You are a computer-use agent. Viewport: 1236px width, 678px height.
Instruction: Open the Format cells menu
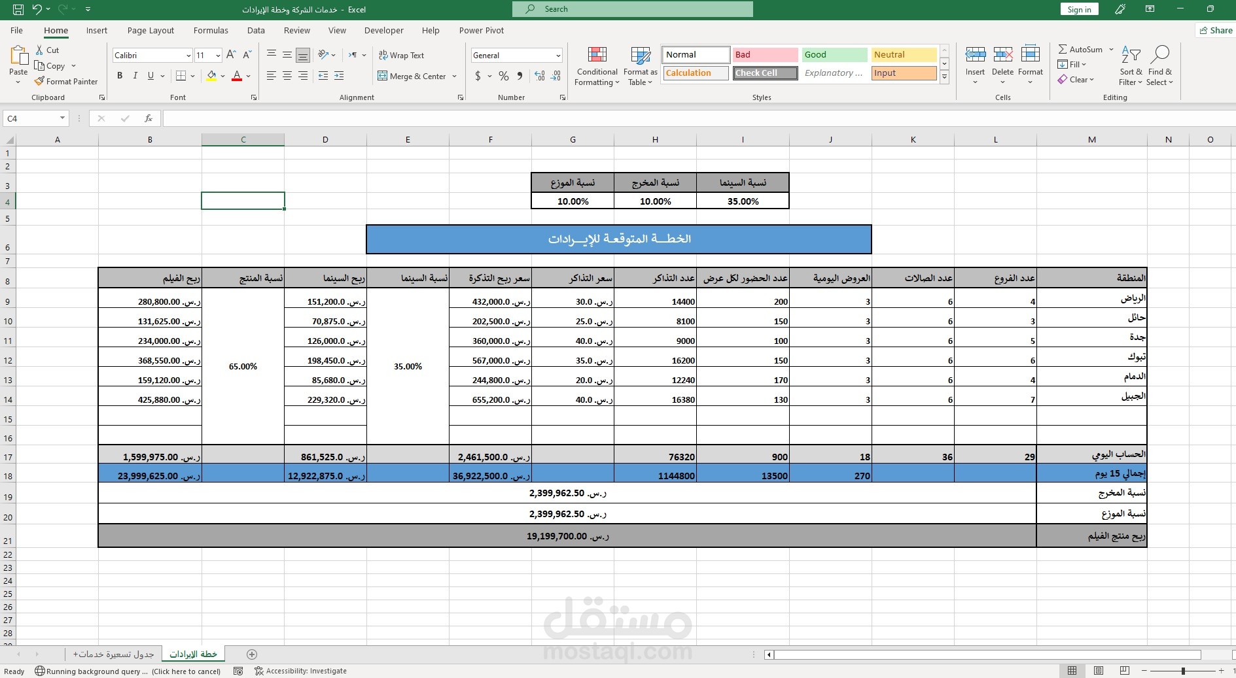click(1030, 65)
